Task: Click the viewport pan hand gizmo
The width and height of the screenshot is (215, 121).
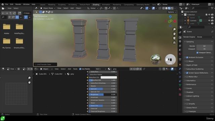Action: tap(174, 34)
